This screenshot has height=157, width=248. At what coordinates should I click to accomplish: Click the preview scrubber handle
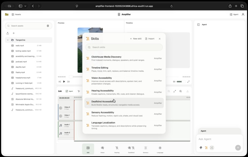pos(71,77)
